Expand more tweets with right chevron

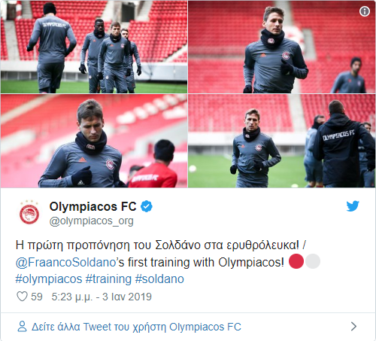point(353,327)
